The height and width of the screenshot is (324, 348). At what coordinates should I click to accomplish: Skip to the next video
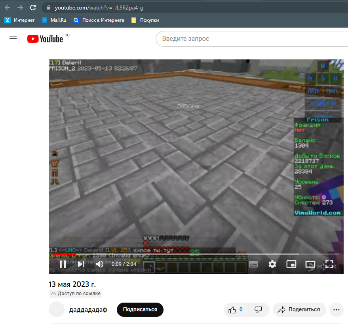[x=81, y=264]
